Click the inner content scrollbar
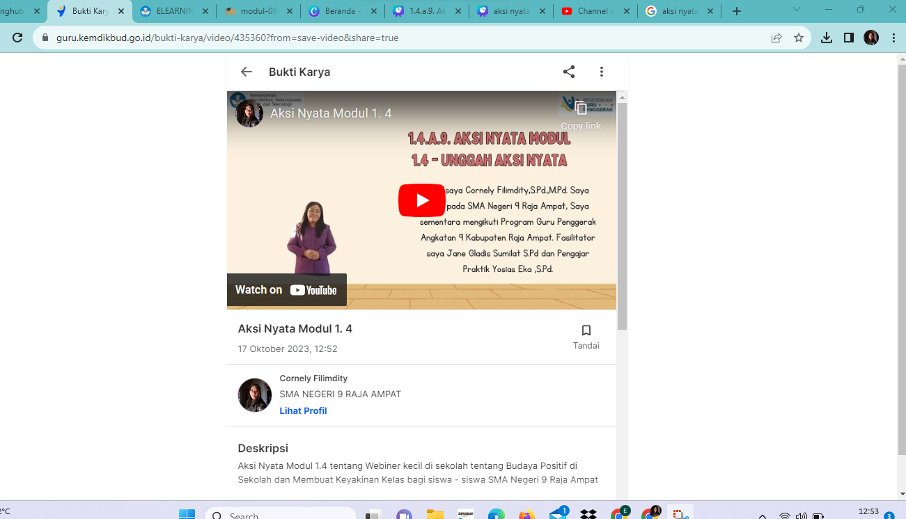The width and height of the screenshot is (906, 519). pyautogui.click(x=623, y=216)
